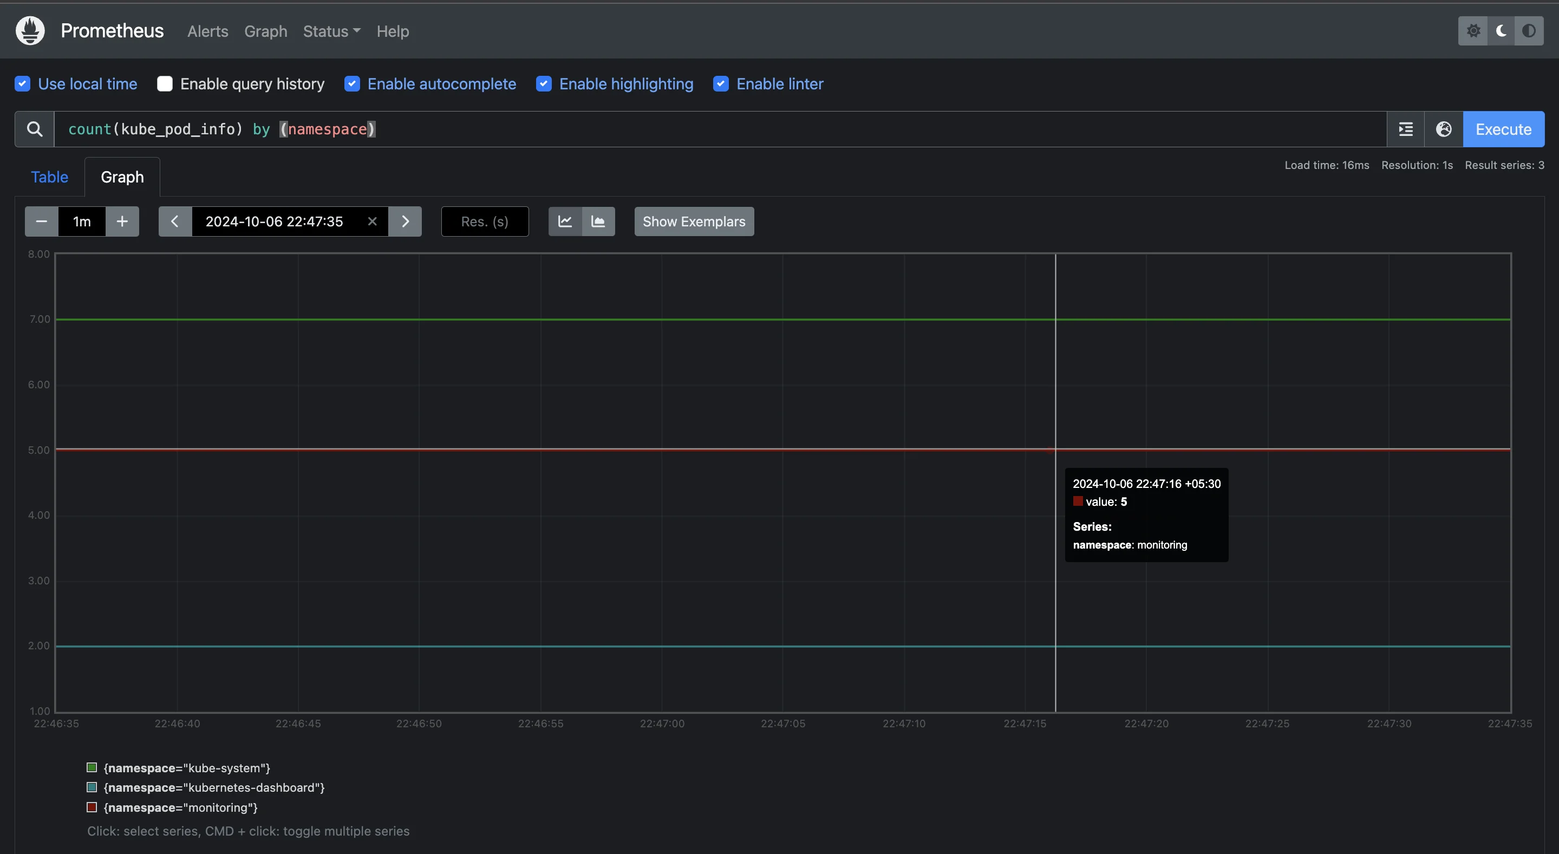
Task: Click the search magnifier icon
Action: 35,129
